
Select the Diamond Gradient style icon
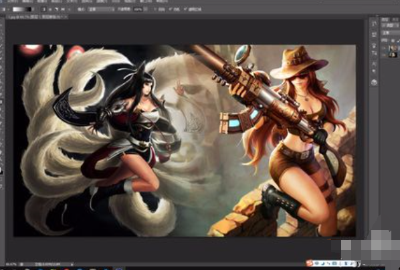pos(69,9)
